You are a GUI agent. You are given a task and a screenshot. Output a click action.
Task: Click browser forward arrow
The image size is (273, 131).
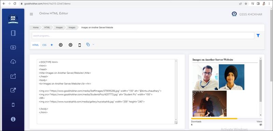[x=10, y=3]
